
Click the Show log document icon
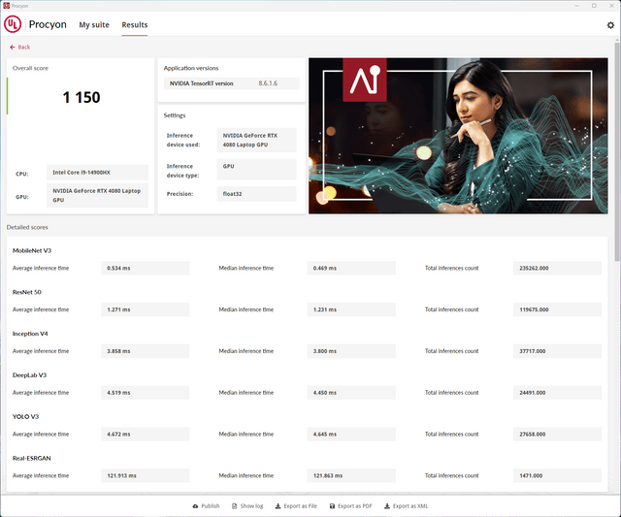pos(235,506)
